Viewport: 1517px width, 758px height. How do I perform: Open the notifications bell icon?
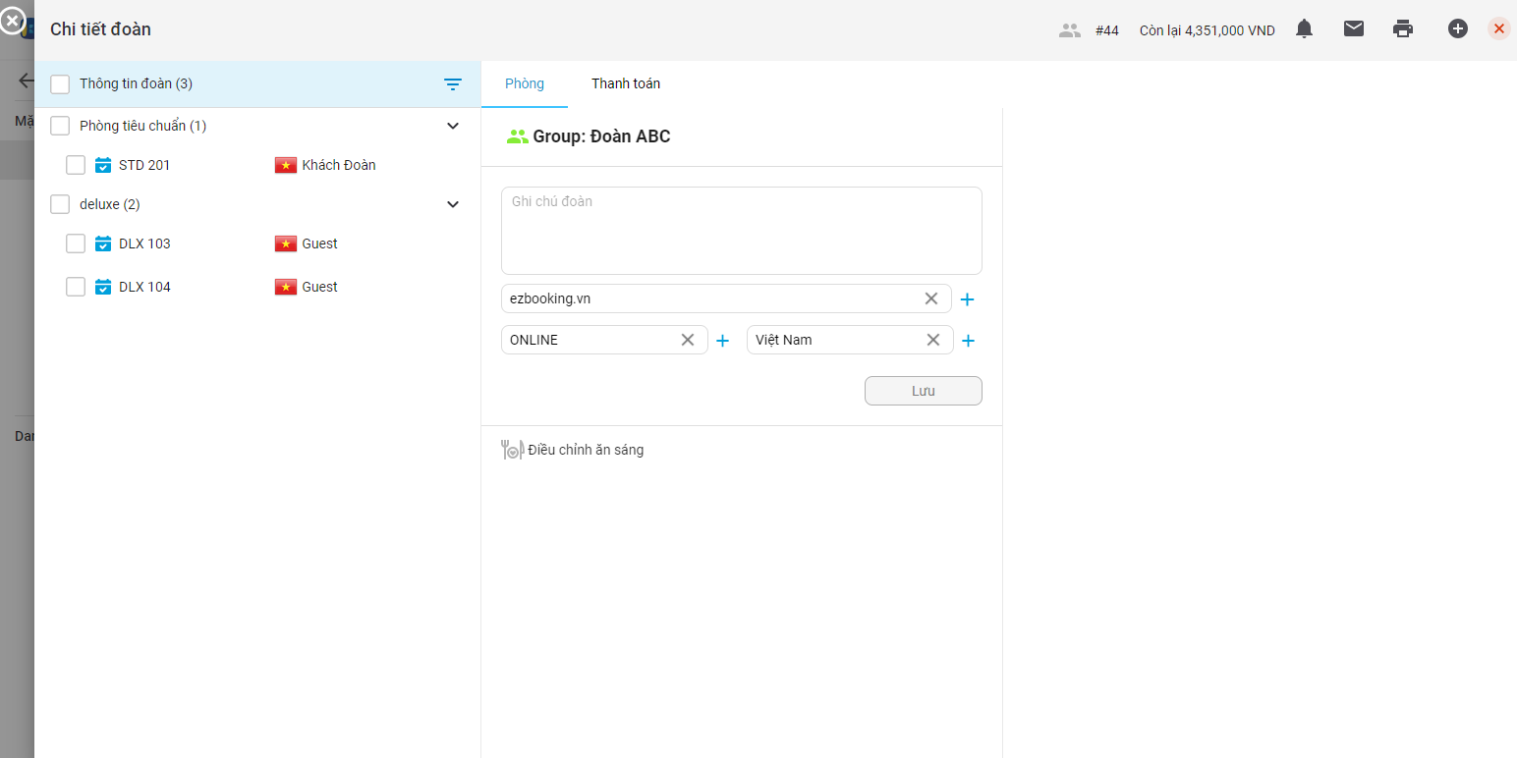[1304, 29]
